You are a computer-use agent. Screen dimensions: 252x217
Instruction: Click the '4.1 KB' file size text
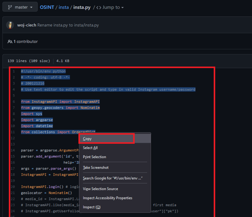pyautogui.click(x=63, y=61)
